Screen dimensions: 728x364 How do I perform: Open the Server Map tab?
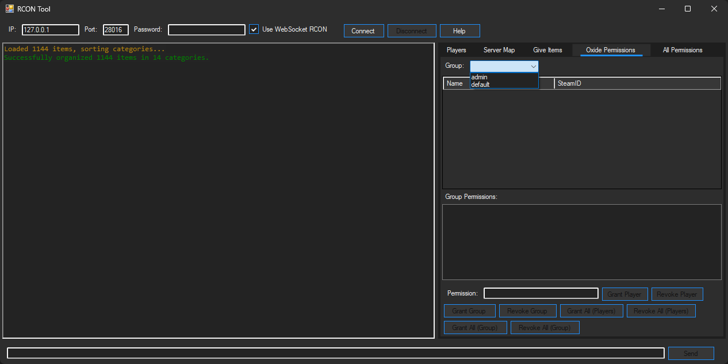(499, 50)
